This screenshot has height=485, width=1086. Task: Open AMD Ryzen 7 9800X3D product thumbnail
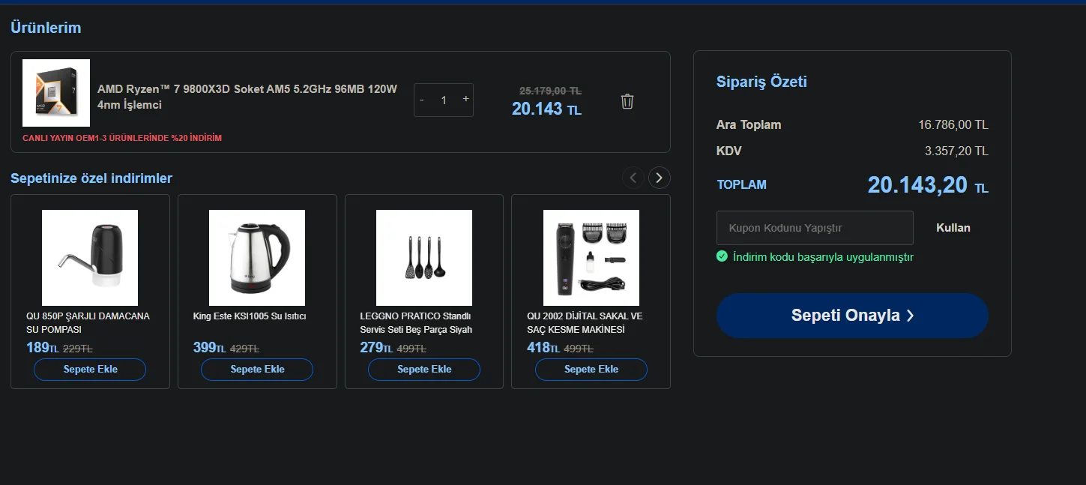(56, 93)
